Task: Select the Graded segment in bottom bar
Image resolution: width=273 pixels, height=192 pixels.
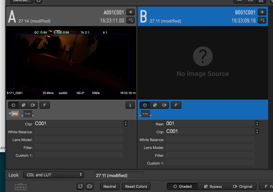Action: tap(182, 186)
